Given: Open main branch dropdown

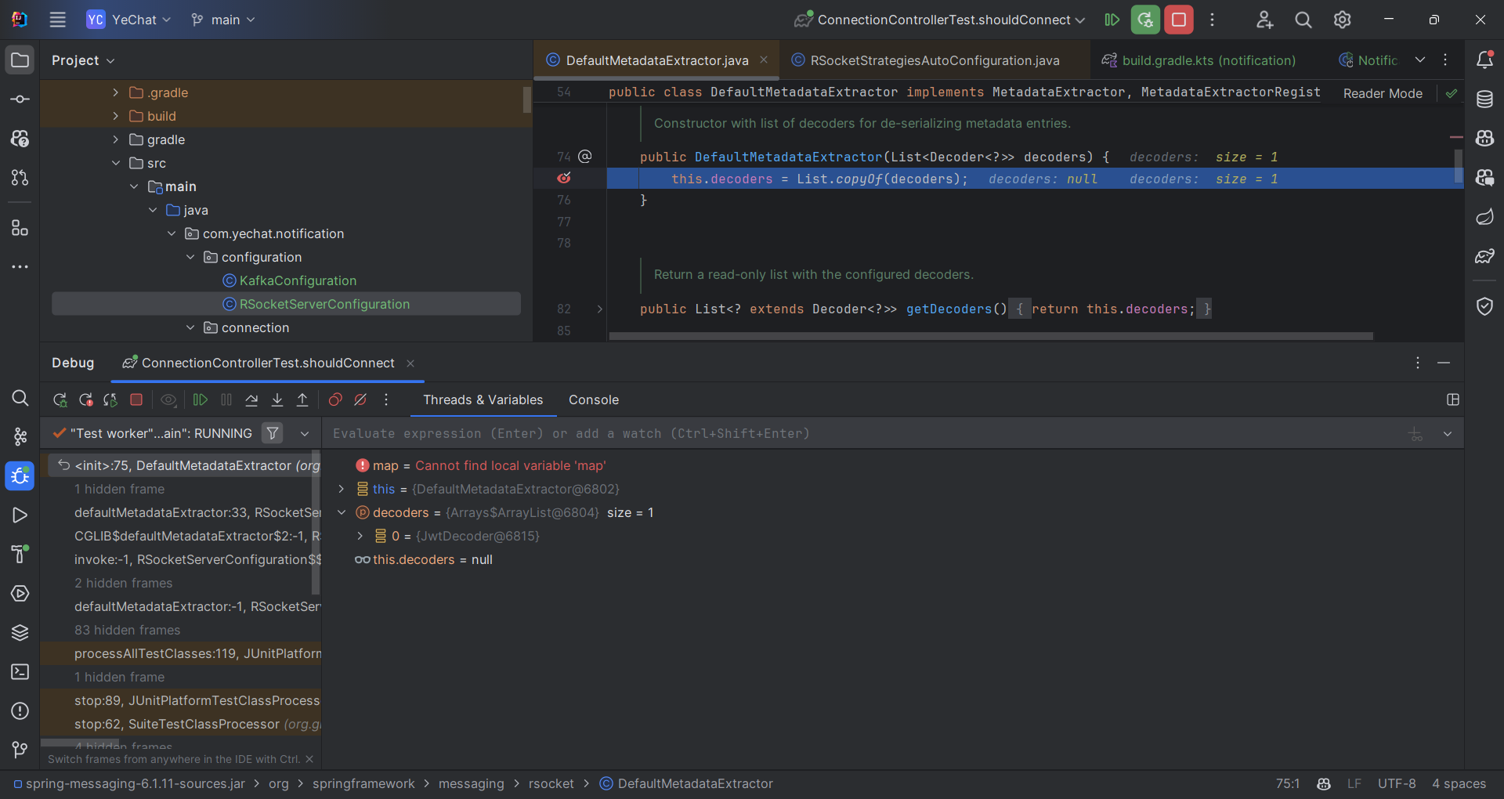Looking at the screenshot, I should click(x=223, y=20).
